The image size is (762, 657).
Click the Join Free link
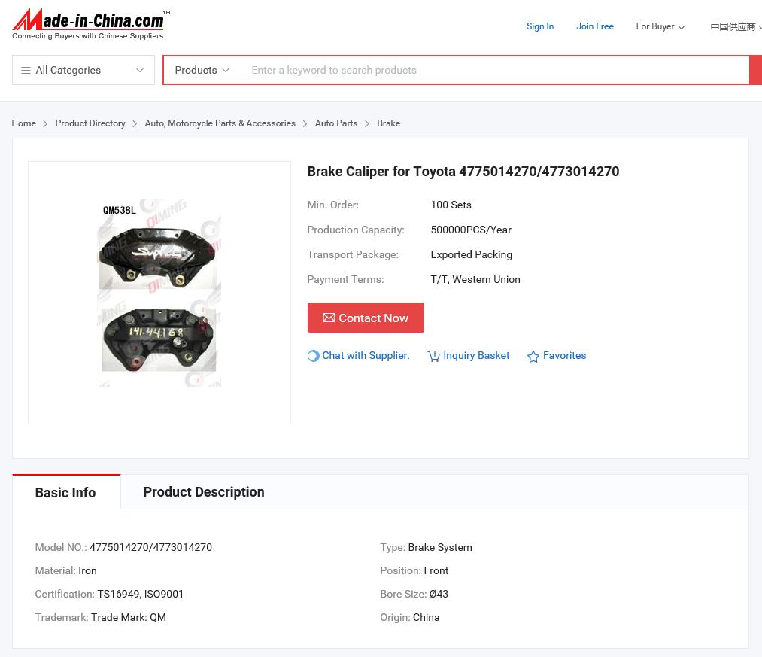point(595,26)
